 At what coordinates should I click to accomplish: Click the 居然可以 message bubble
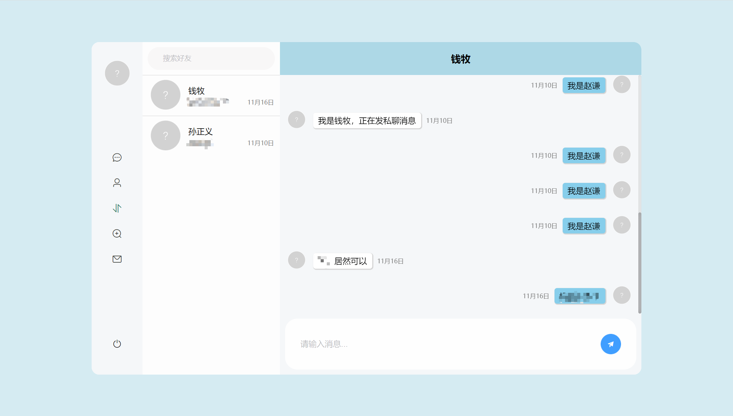pos(343,261)
